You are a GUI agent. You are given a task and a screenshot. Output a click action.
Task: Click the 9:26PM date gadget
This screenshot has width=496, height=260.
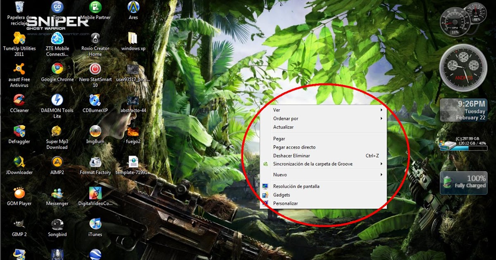click(x=463, y=110)
